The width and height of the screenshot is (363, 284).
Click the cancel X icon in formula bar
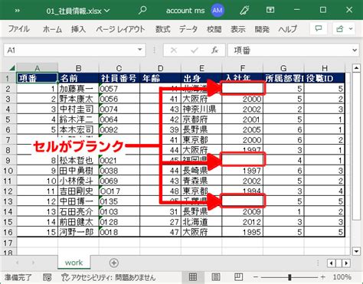[x=174, y=50]
